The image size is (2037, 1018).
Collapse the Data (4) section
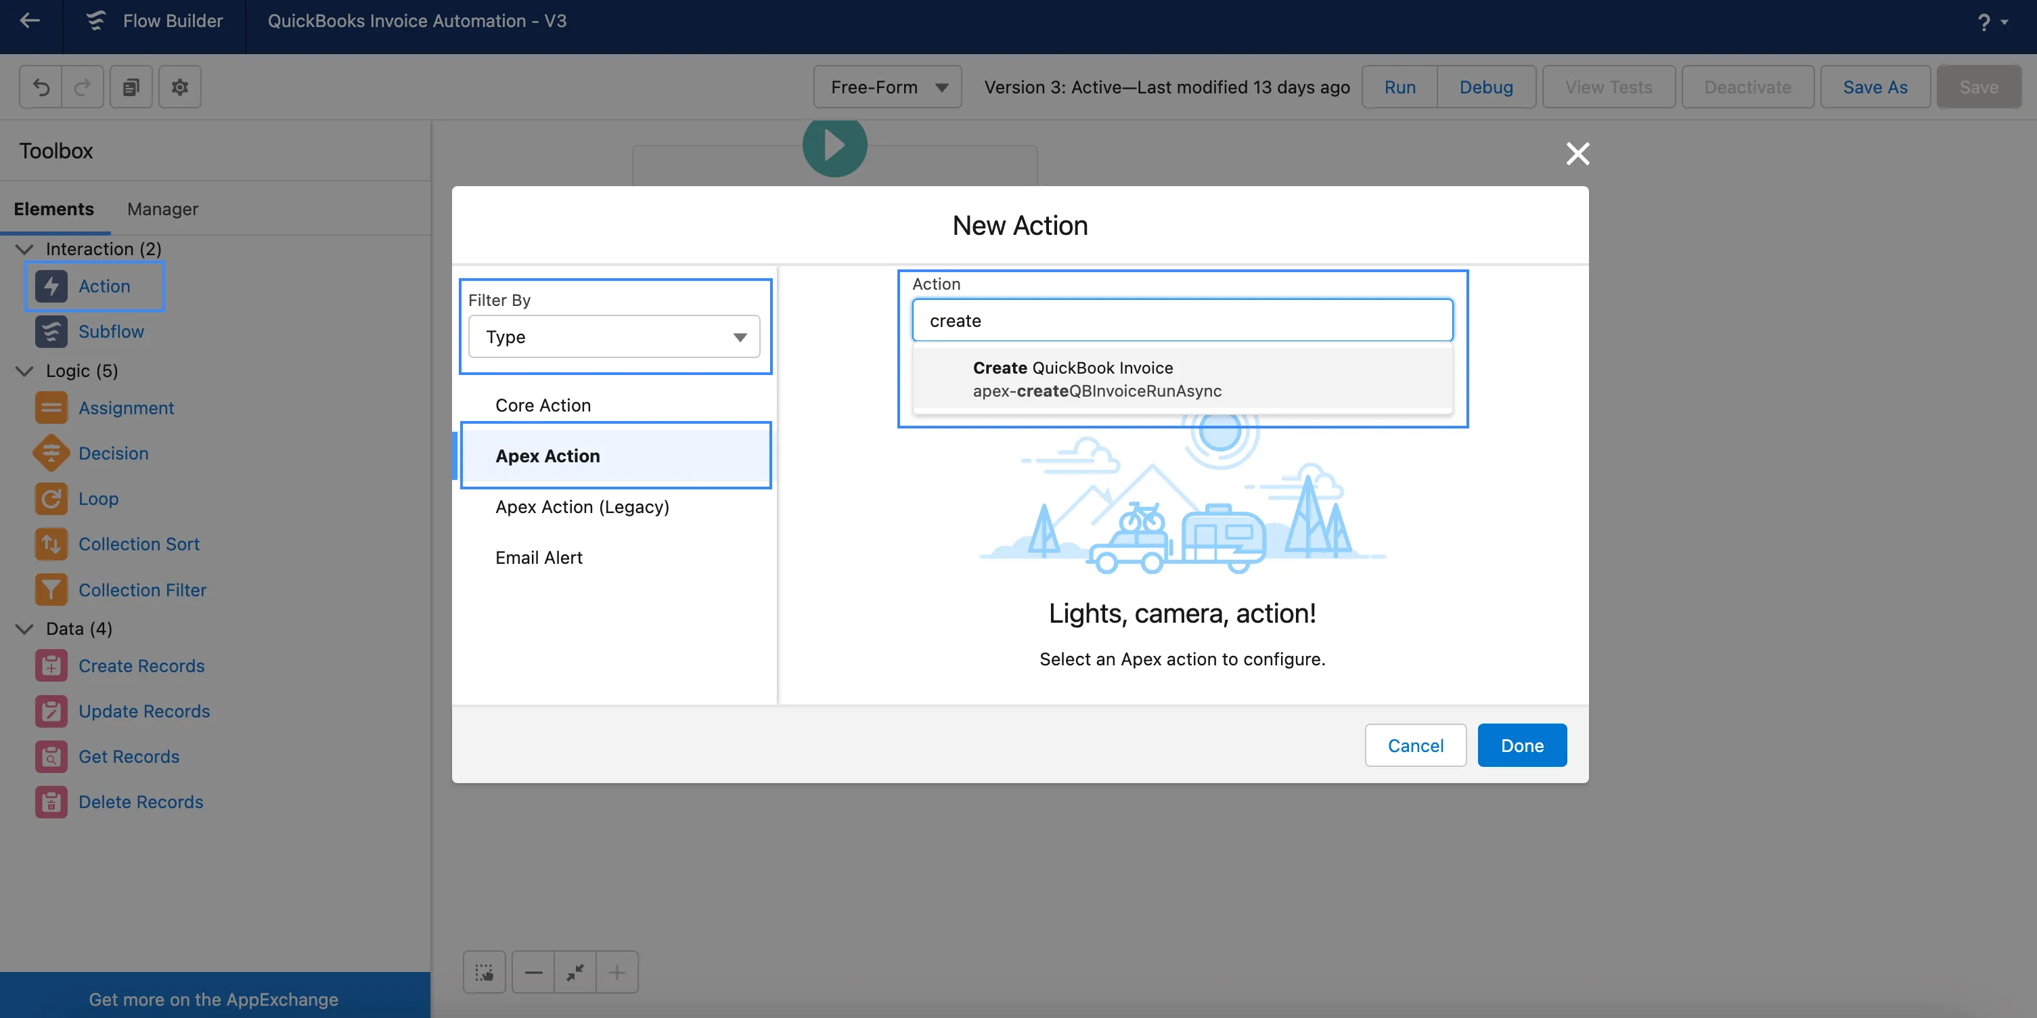pyautogui.click(x=24, y=629)
